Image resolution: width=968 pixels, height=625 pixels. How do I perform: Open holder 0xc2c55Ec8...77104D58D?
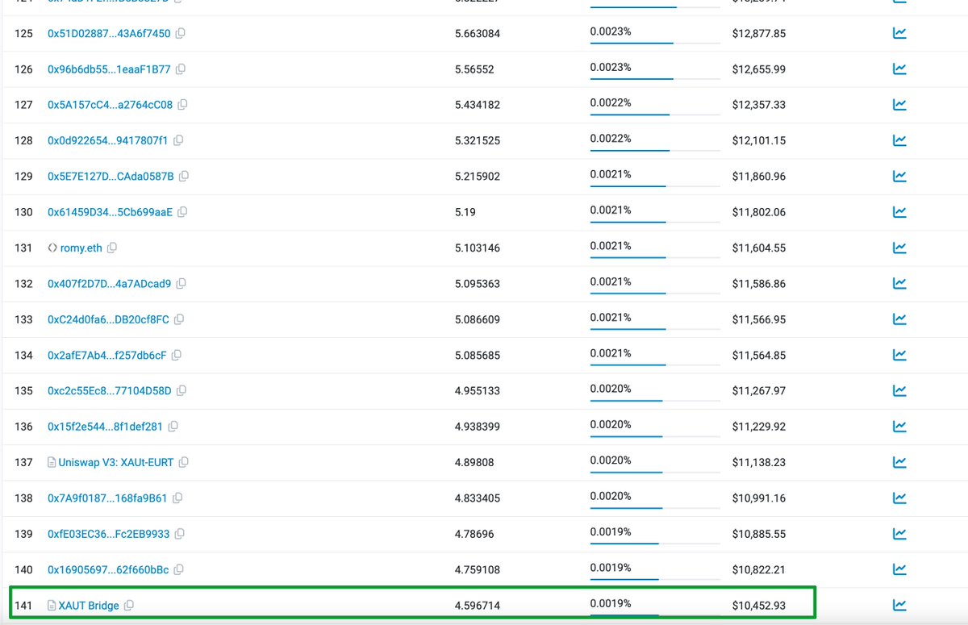pos(110,390)
